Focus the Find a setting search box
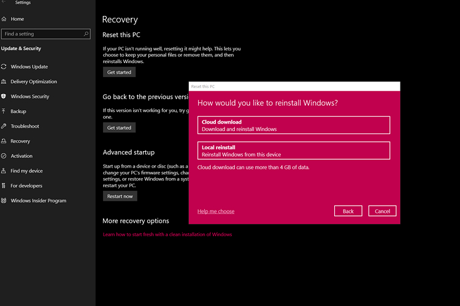460x306 pixels. pos(46,34)
